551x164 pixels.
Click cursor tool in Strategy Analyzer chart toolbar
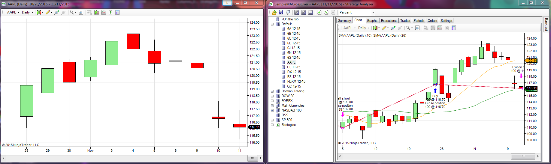pyautogui.click(x=409, y=28)
